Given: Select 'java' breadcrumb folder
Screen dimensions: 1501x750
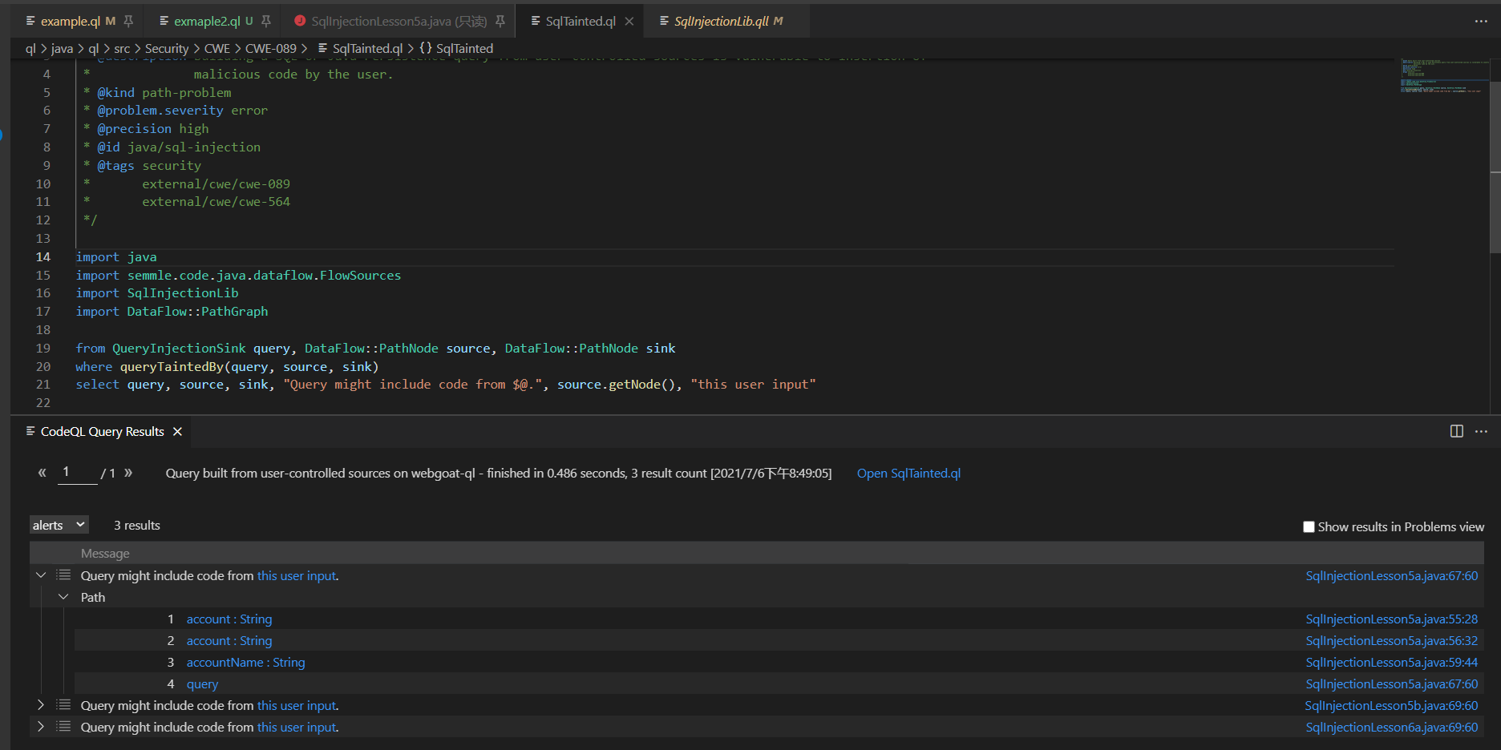Looking at the screenshot, I should click(62, 48).
